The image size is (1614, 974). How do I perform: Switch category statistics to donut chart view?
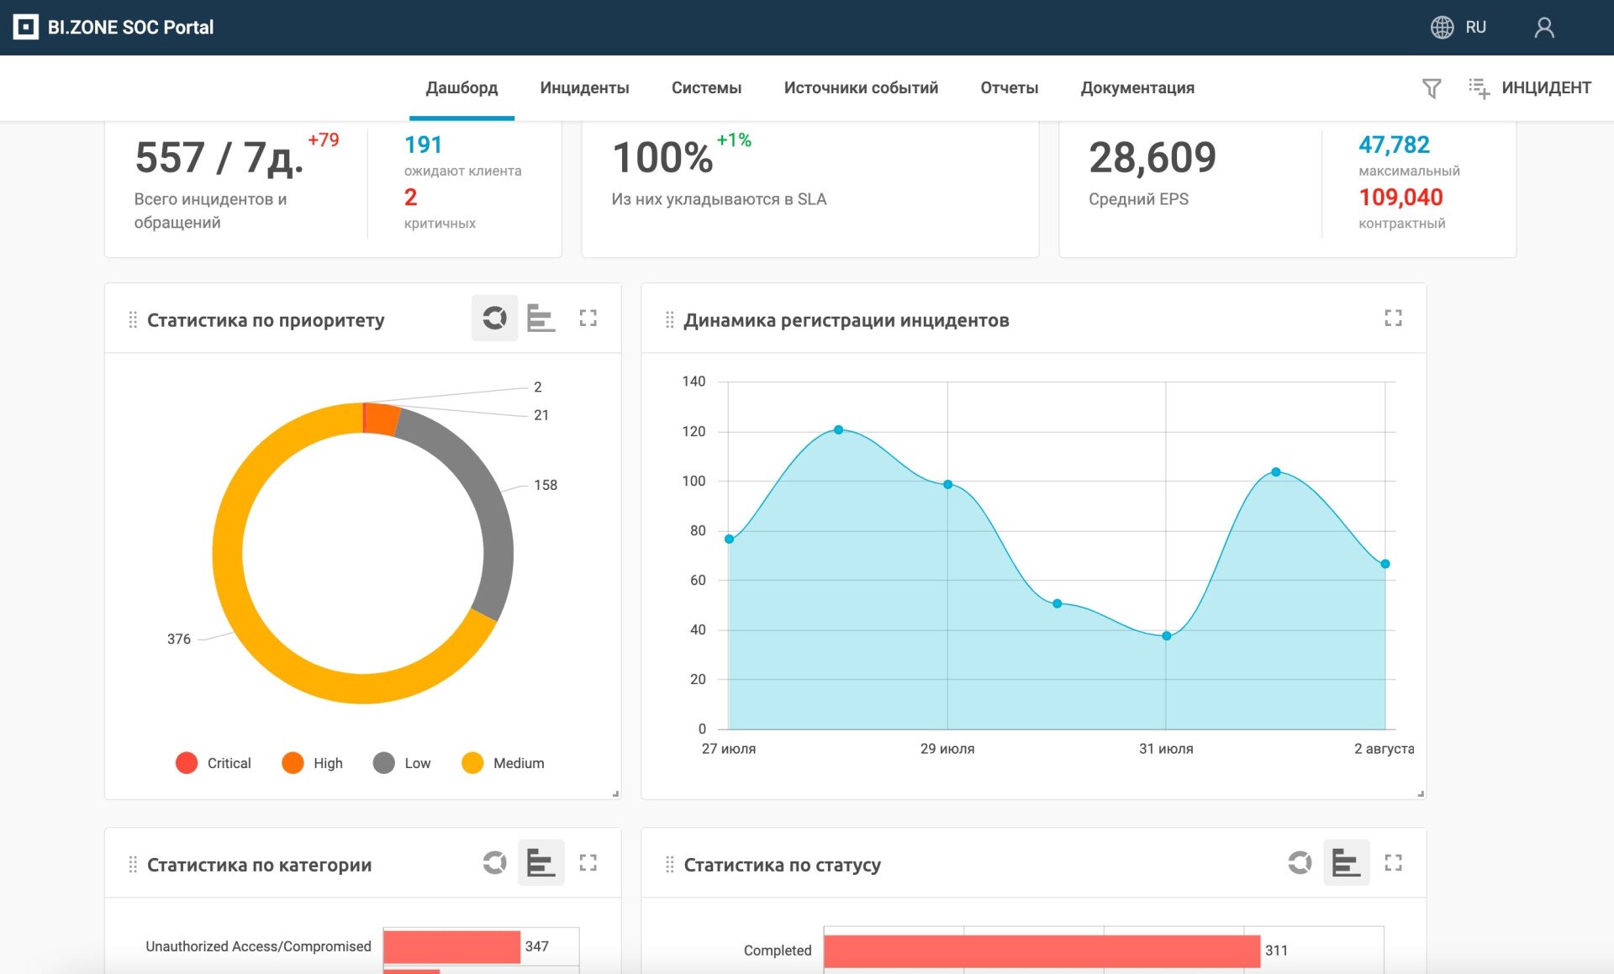tap(494, 863)
